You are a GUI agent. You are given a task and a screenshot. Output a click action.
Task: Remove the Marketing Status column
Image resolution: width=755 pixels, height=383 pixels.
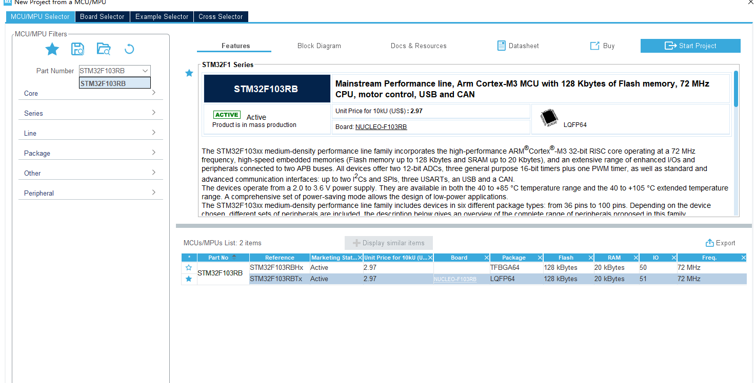[360, 258]
